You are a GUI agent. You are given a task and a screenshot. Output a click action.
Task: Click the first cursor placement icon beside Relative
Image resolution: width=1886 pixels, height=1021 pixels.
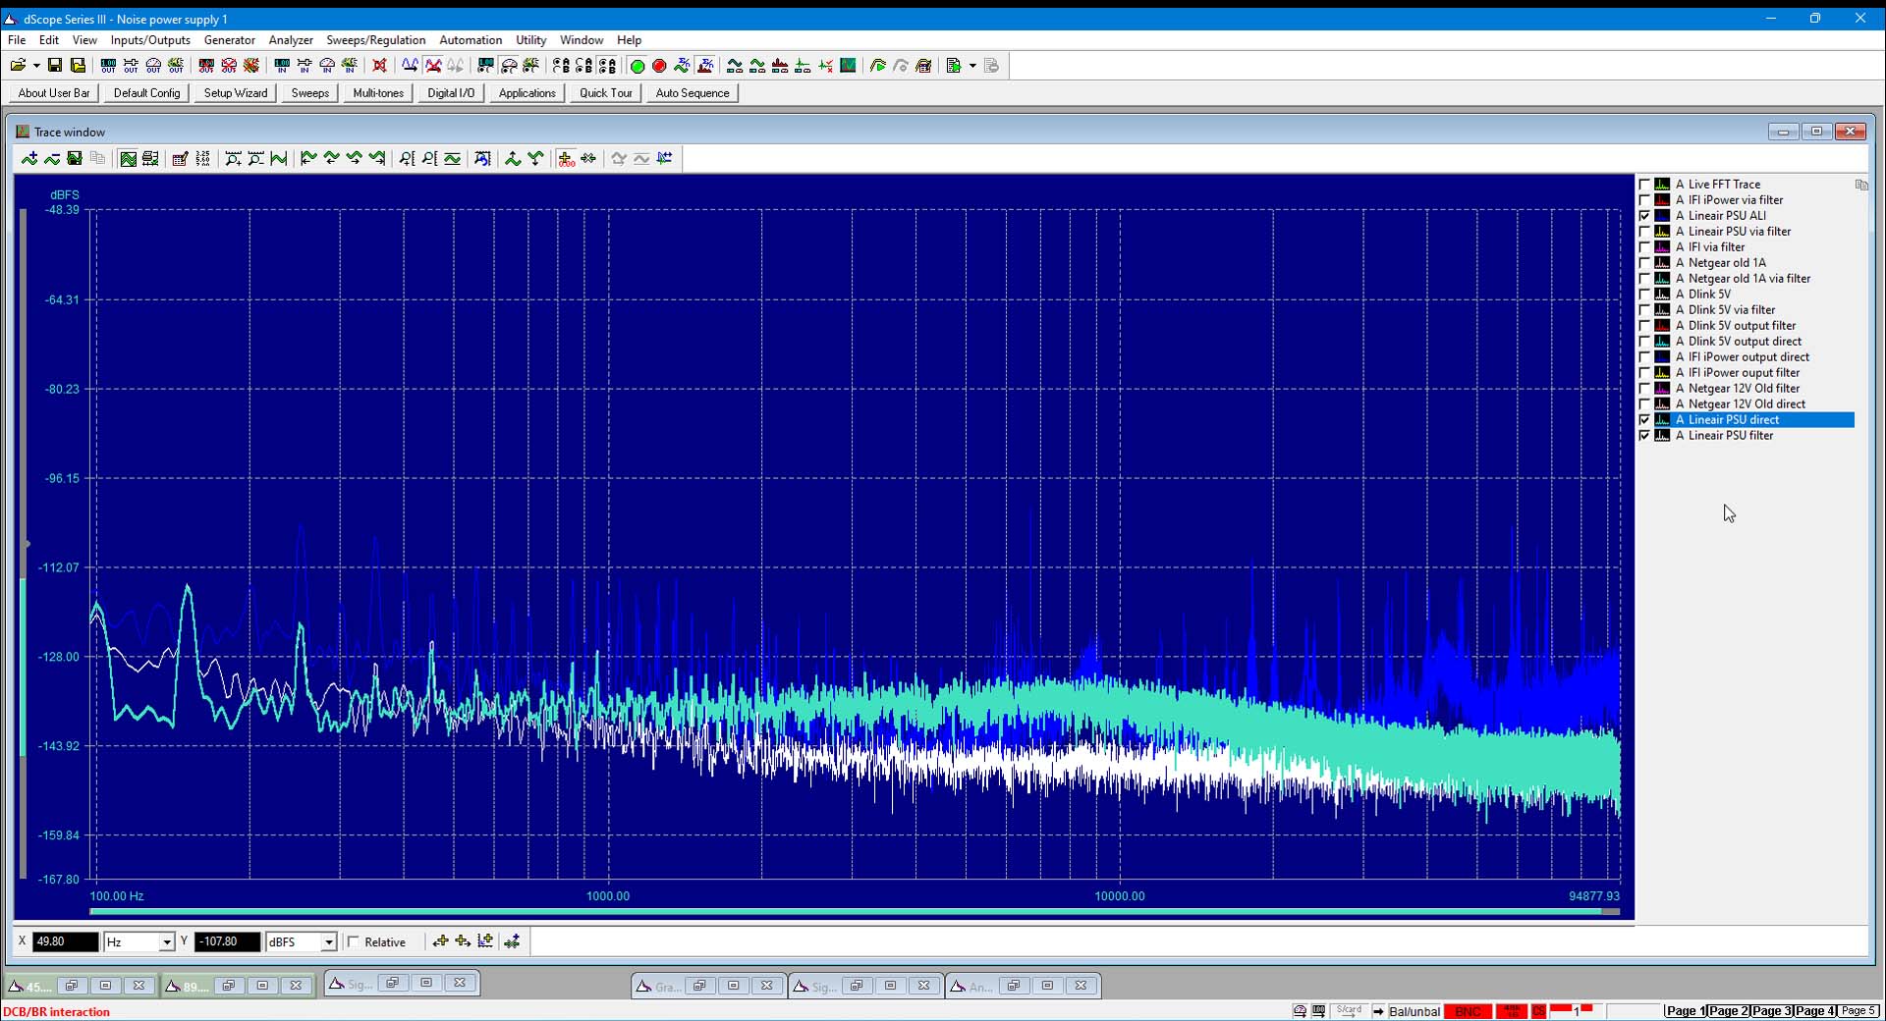click(440, 941)
